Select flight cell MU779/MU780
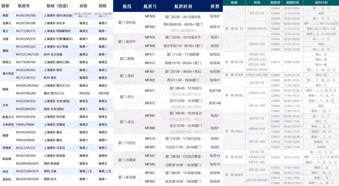 tap(26, 62)
